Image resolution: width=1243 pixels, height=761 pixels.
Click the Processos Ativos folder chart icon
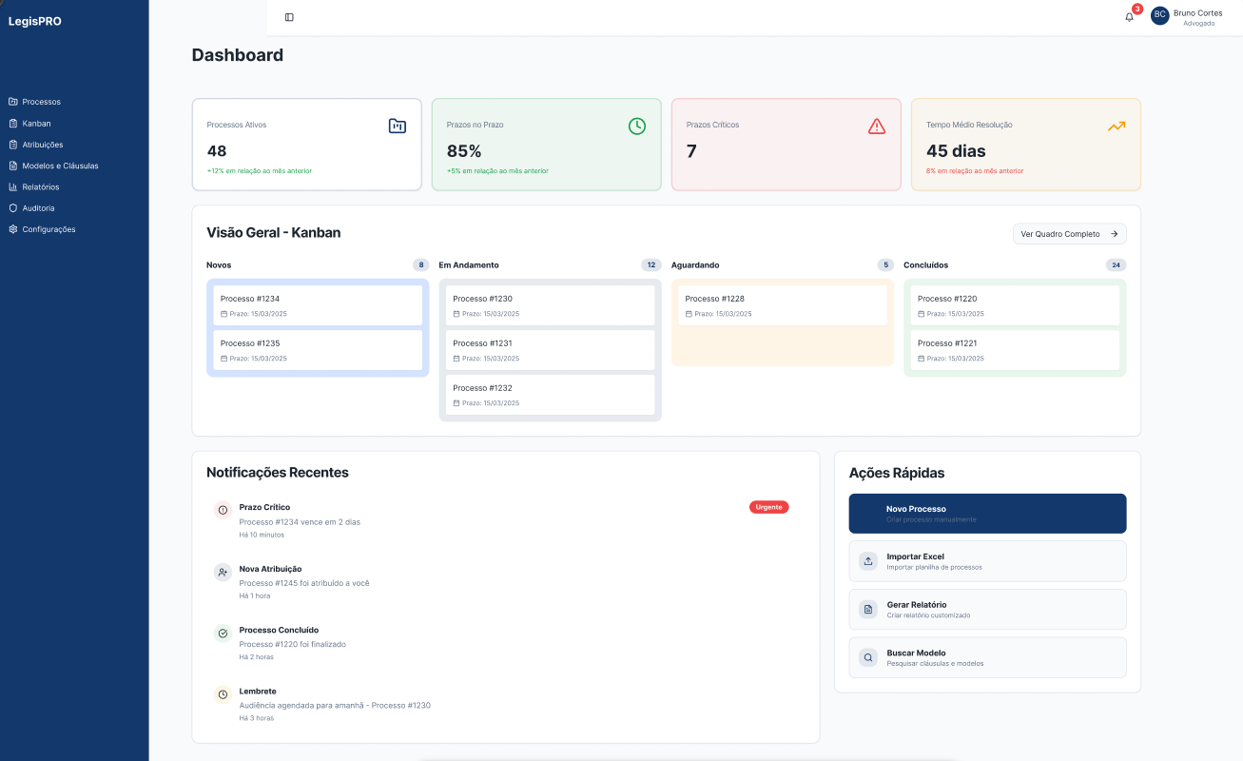click(397, 126)
